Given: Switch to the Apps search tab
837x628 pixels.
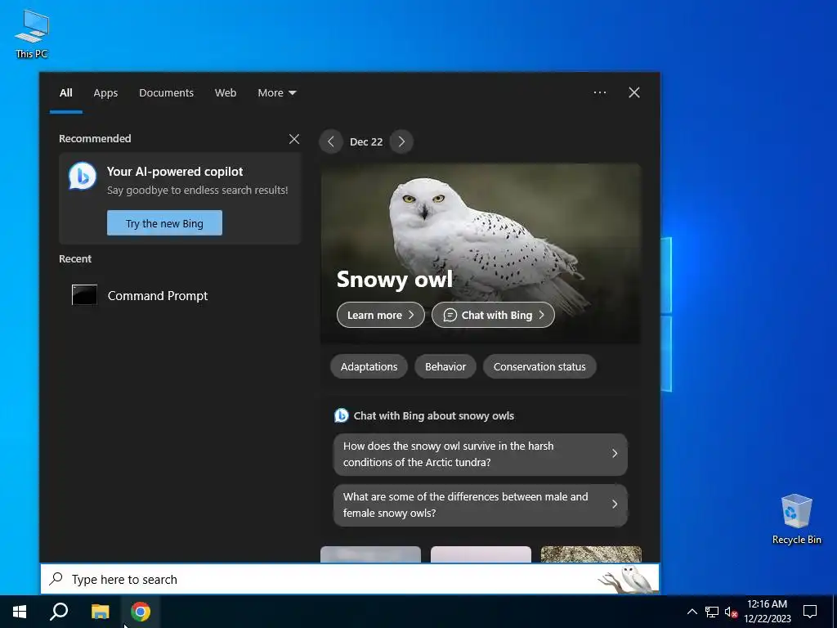Looking at the screenshot, I should (x=105, y=93).
